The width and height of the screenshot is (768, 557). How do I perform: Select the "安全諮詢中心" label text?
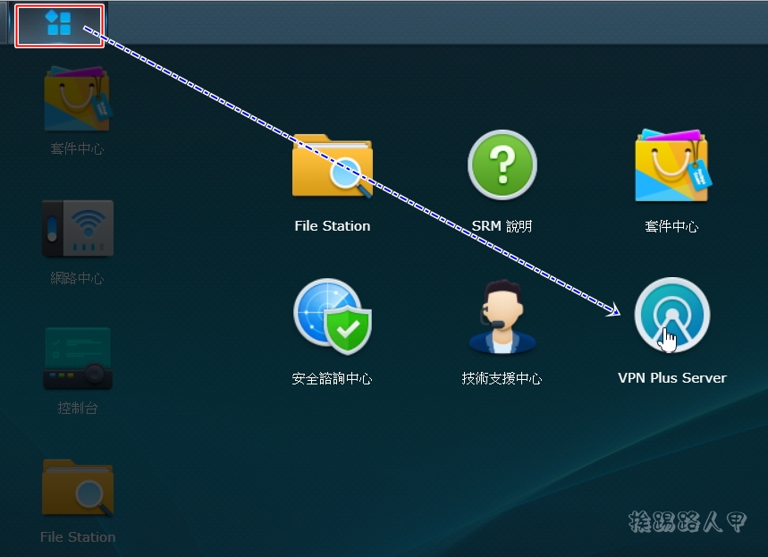coord(332,379)
